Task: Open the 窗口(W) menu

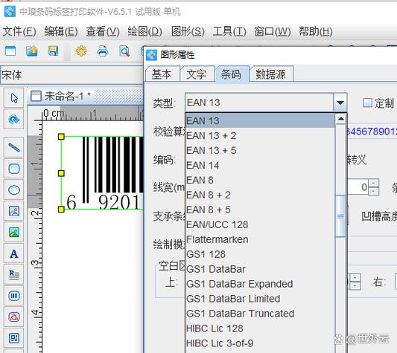Action: [x=273, y=32]
